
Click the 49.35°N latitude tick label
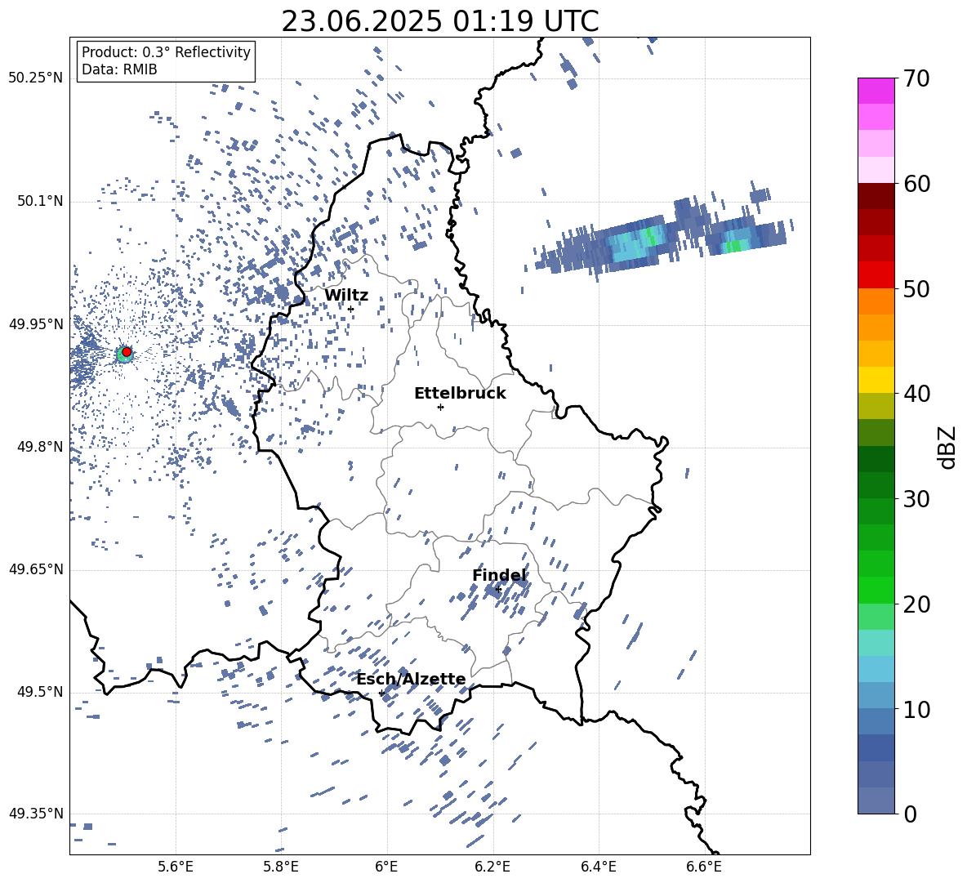[x=36, y=814]
